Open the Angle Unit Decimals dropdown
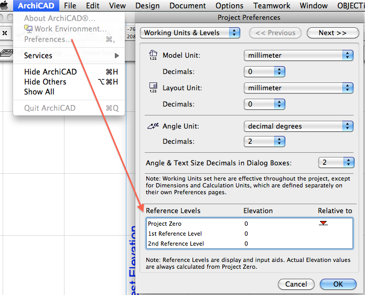 264,141
